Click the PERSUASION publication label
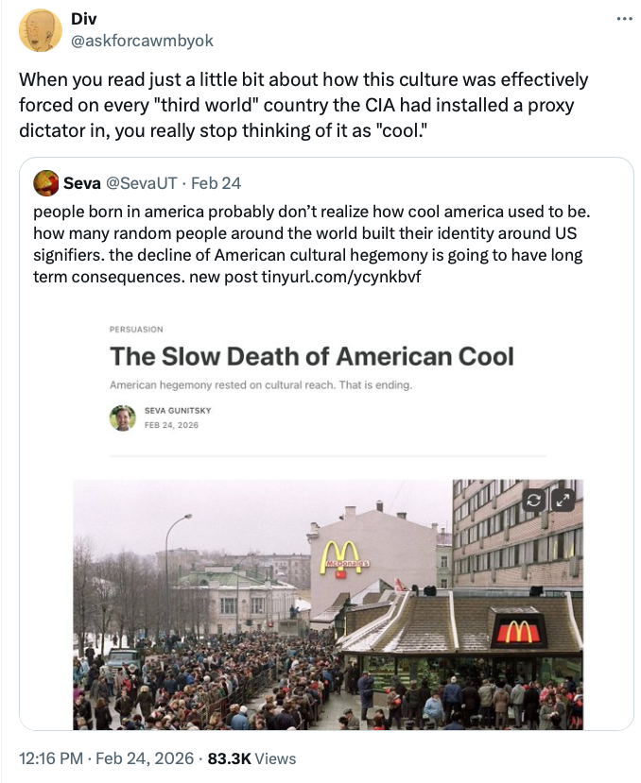 [136, 330]
